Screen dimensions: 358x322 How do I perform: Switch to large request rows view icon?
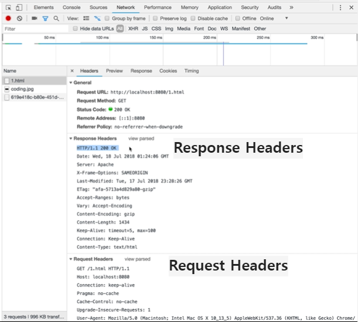[x=86, y=18]
